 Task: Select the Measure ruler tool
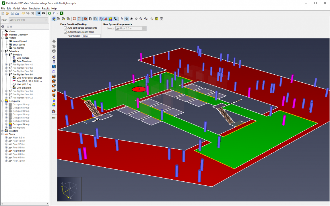tap(54, 118)
